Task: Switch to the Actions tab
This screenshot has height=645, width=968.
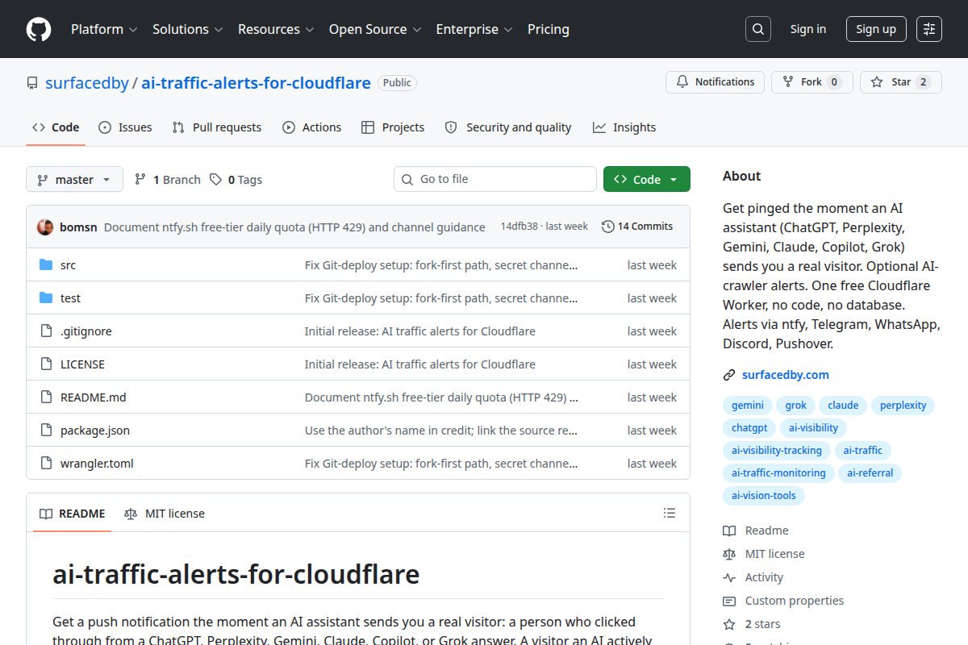Action: 311,127
